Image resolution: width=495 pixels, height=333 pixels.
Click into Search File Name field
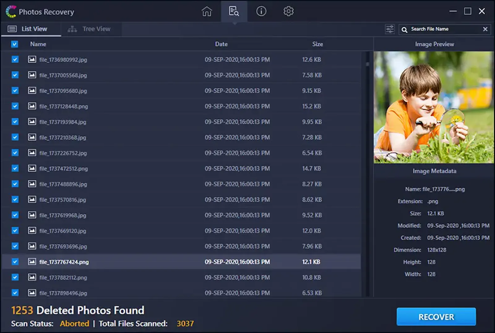[x=445, y=29]
